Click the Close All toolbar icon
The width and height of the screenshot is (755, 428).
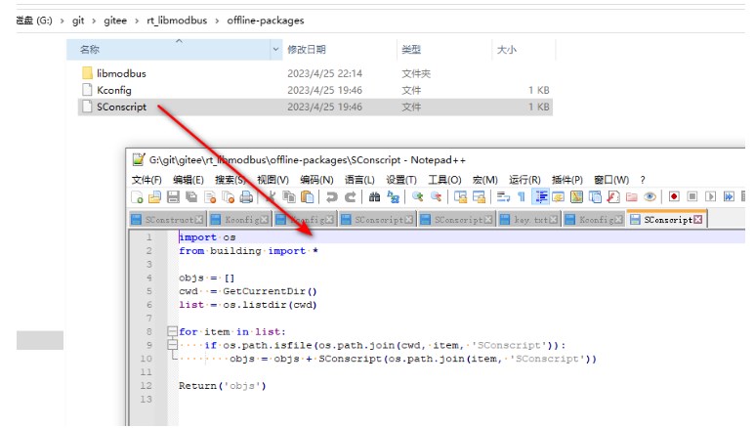pyautogui.click(x=229, y=197)
